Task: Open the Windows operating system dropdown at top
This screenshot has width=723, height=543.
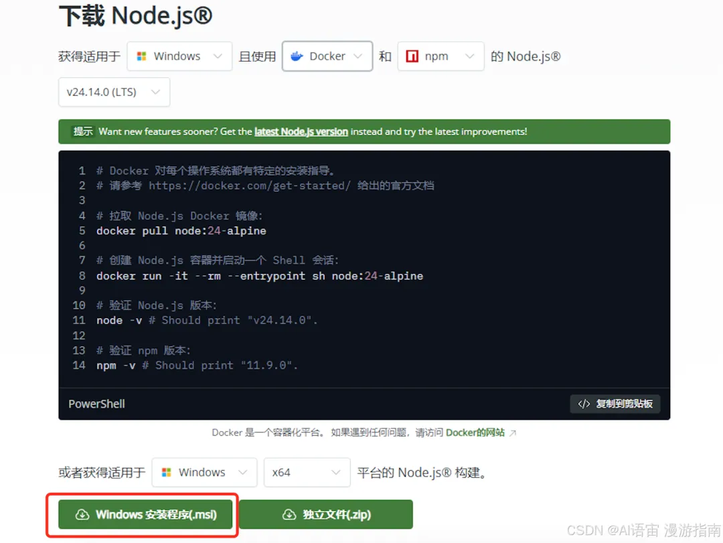Action: click(179, 56)
